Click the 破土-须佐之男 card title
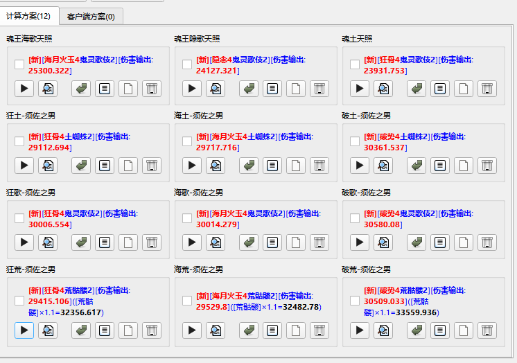The width and height of the screenshot is (517, 363). [x=366, y=116]
